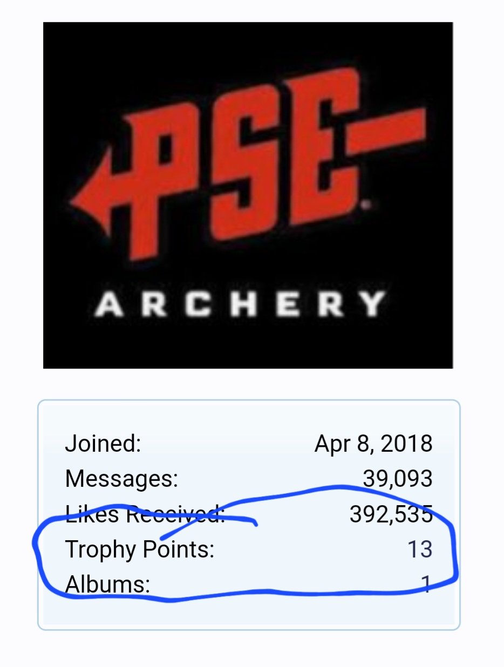Select the Likes Received: label
504x667 pixels.
tap(145, 514)
